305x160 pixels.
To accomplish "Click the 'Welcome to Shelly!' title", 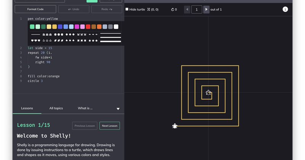I will click(44, 136).
